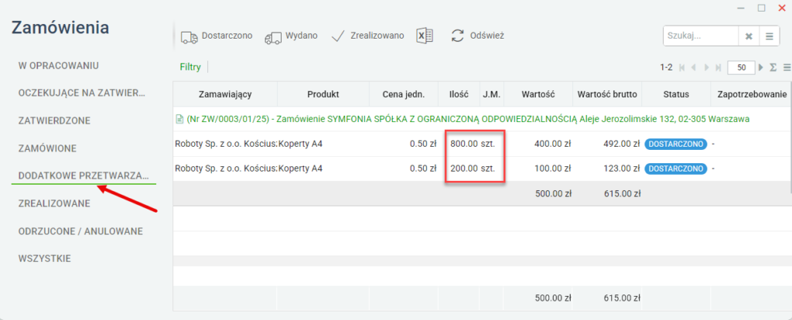Viewport: 792px width, 320px height.
Task: Go to next page arrow by page size
Action: pyautogui.click(x=762, y=67)
